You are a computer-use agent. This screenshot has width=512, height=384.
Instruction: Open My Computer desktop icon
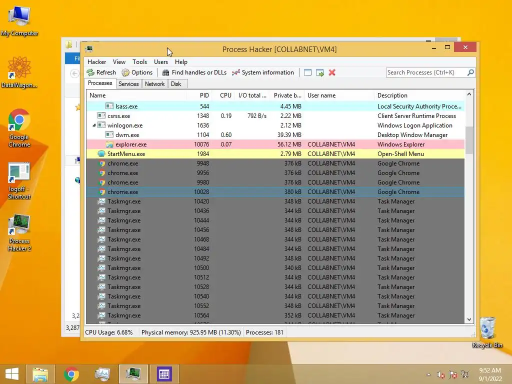tap(19, 21)
